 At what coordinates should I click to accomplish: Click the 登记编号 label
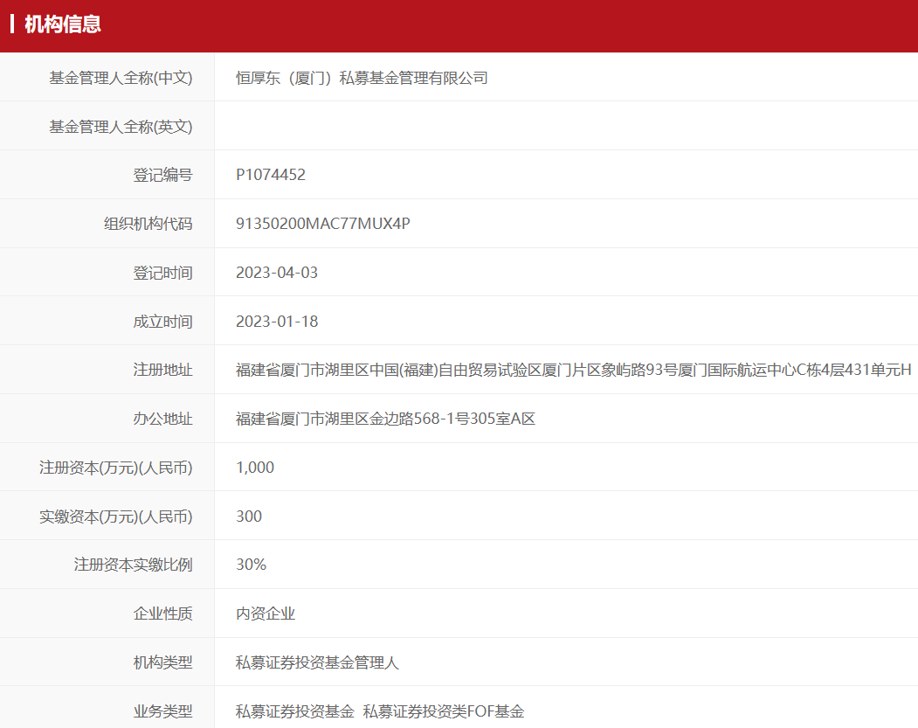(162, 175)
